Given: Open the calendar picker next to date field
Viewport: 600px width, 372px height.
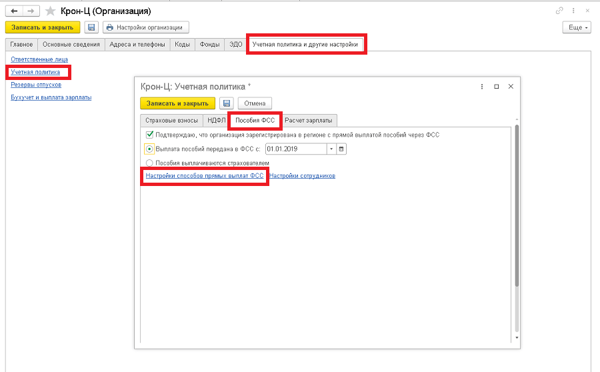Looking at the screenshot, I should 341,149.
